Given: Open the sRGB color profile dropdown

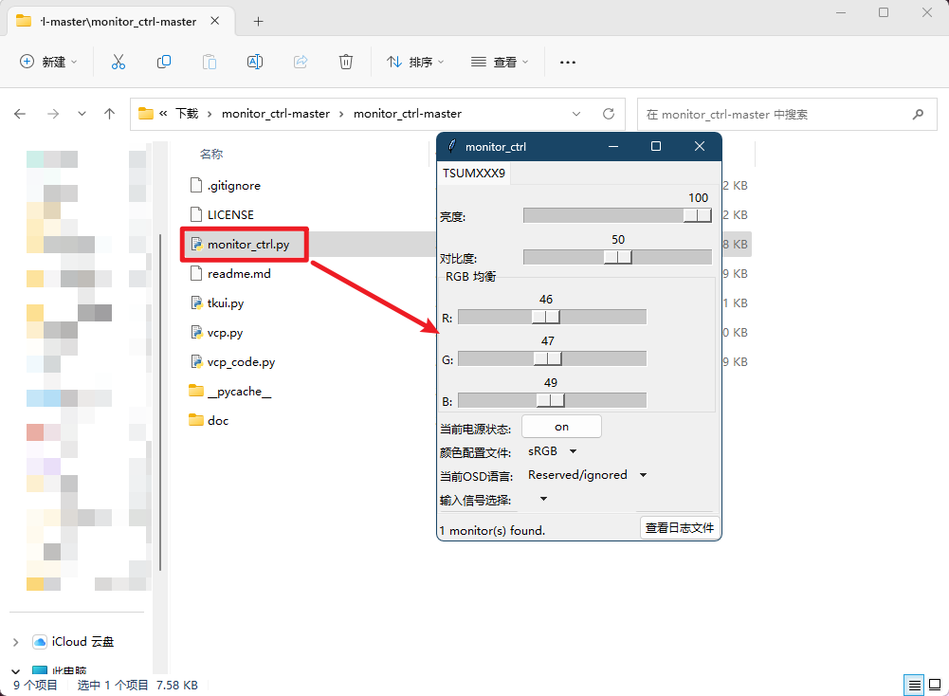Looking at the screenshot, I should point(553,451).
